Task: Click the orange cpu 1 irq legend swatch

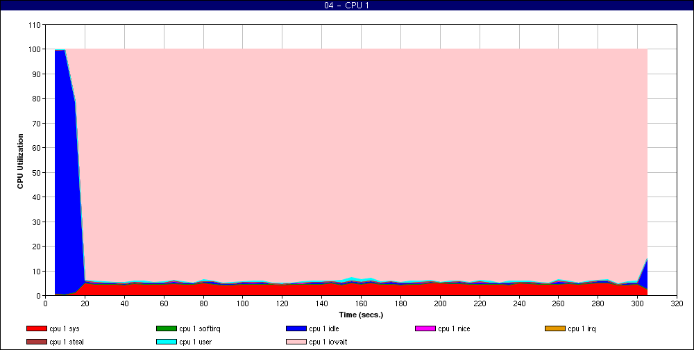Action: pos(555,328)
